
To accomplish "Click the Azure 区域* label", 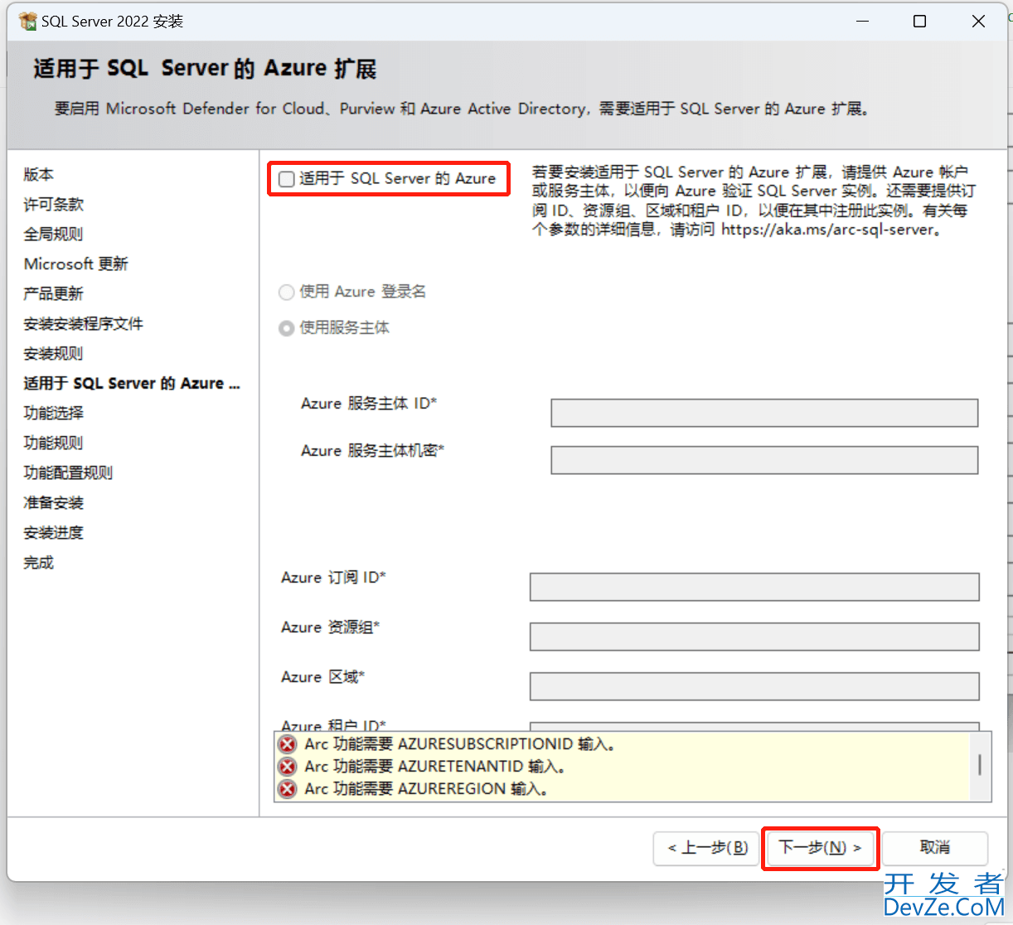I will point(323,677).
